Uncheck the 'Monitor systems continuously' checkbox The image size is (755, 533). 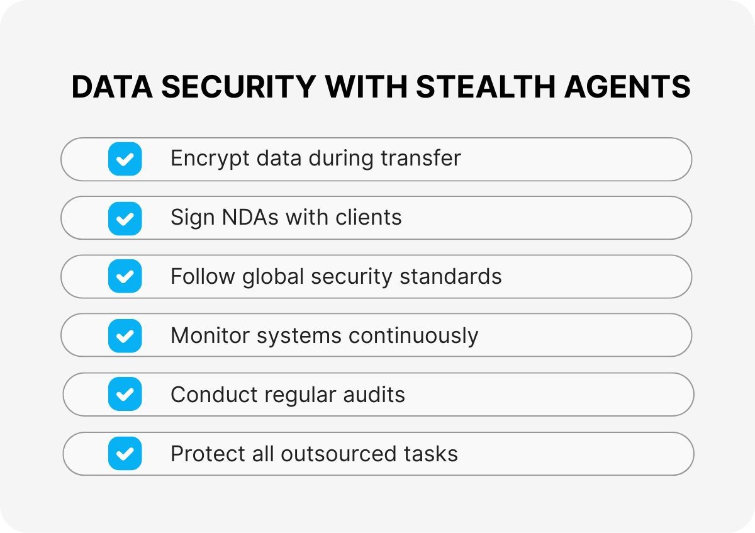click(x=125, y=335)
